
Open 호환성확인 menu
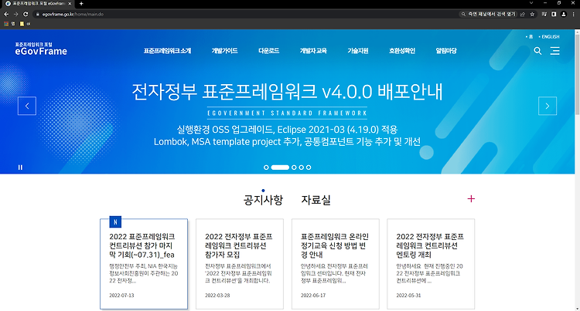pyautogui.click(x=402, y=51)
